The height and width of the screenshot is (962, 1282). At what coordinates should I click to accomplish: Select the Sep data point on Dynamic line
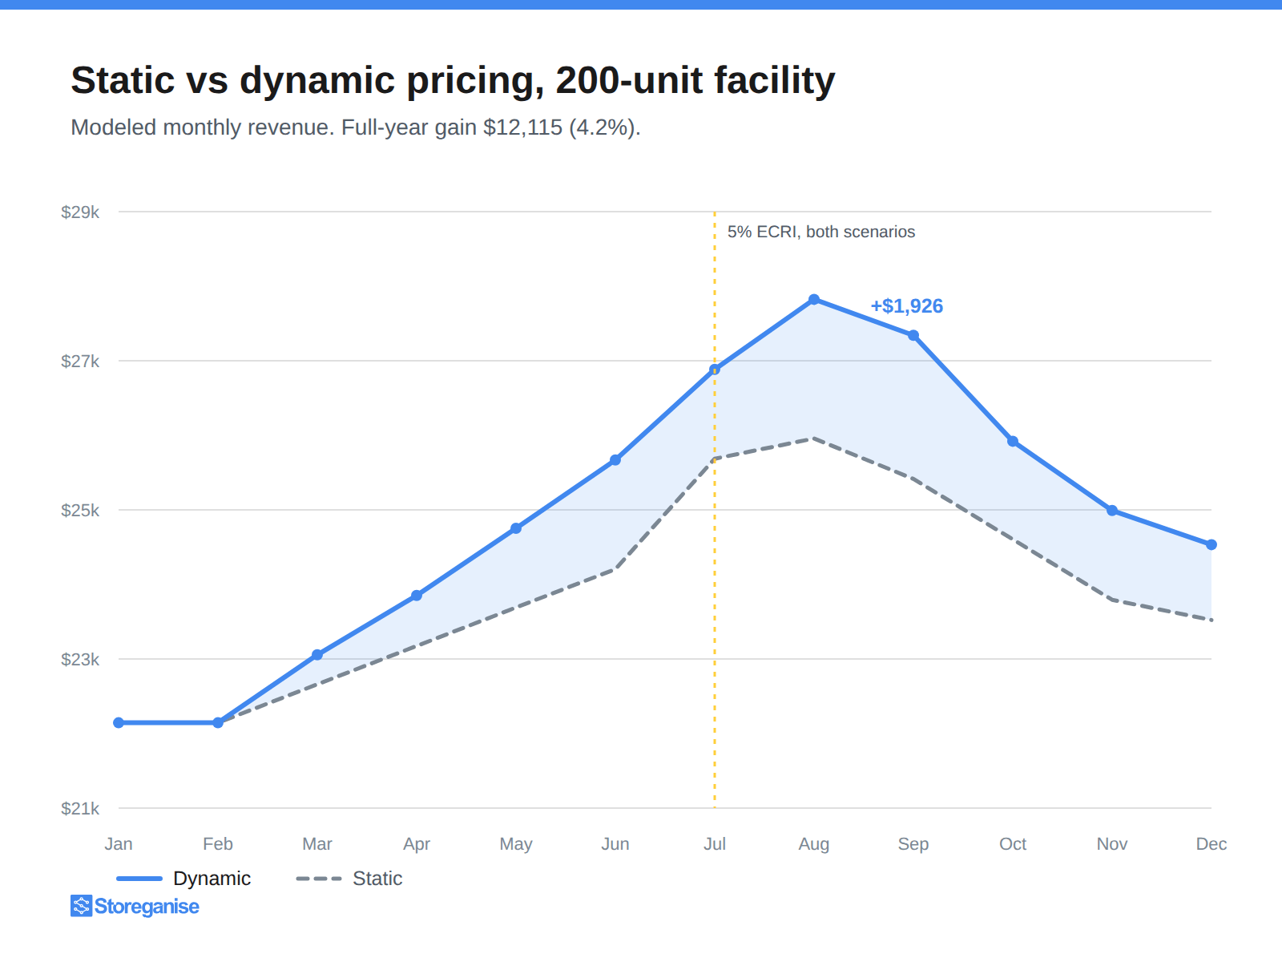click(x=913, y=335)
